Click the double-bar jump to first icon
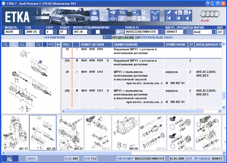Viewport: 227px width, 163px height. tap(169, 18)
